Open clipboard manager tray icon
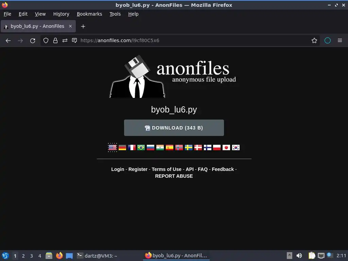This screenshot has height=261, width=348. click(x=312, y=256)
